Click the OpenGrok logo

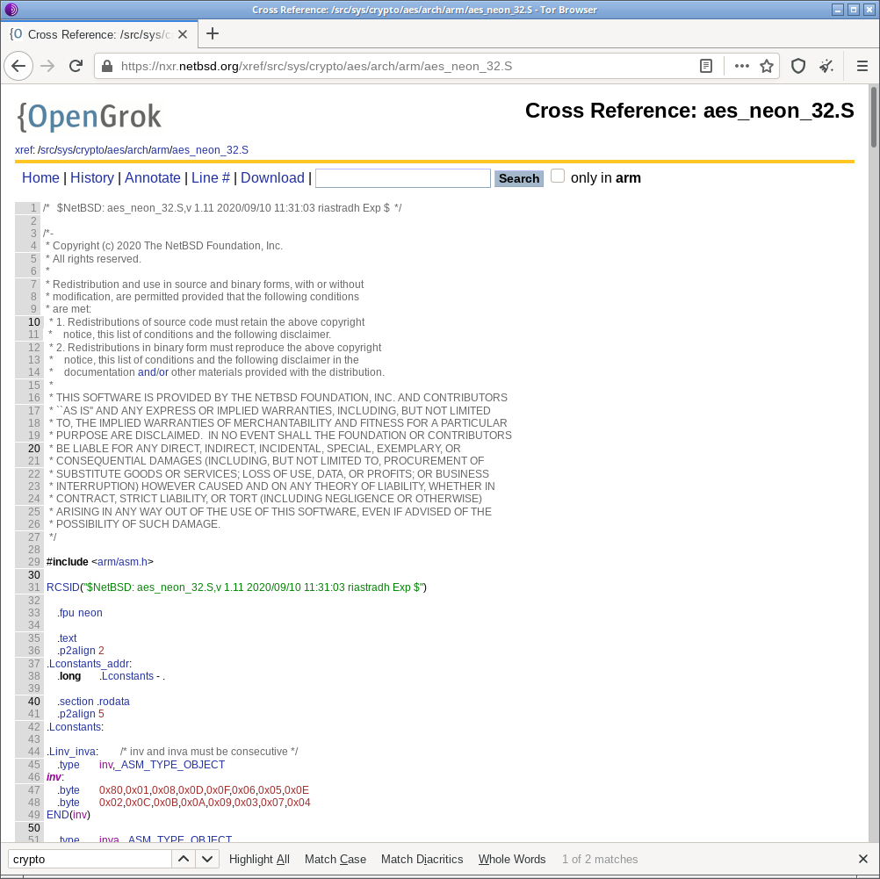[90, 117]
